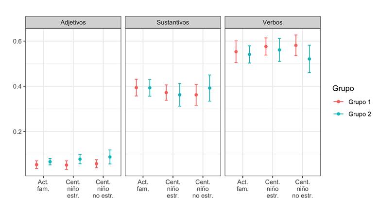Click the 0.6 y-axis label
This screenshot has width=379, height=212.
pos(18,41)
